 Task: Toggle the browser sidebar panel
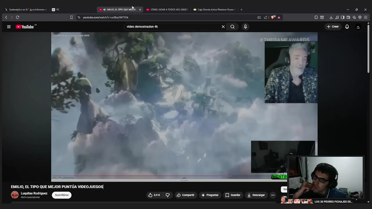343,17
